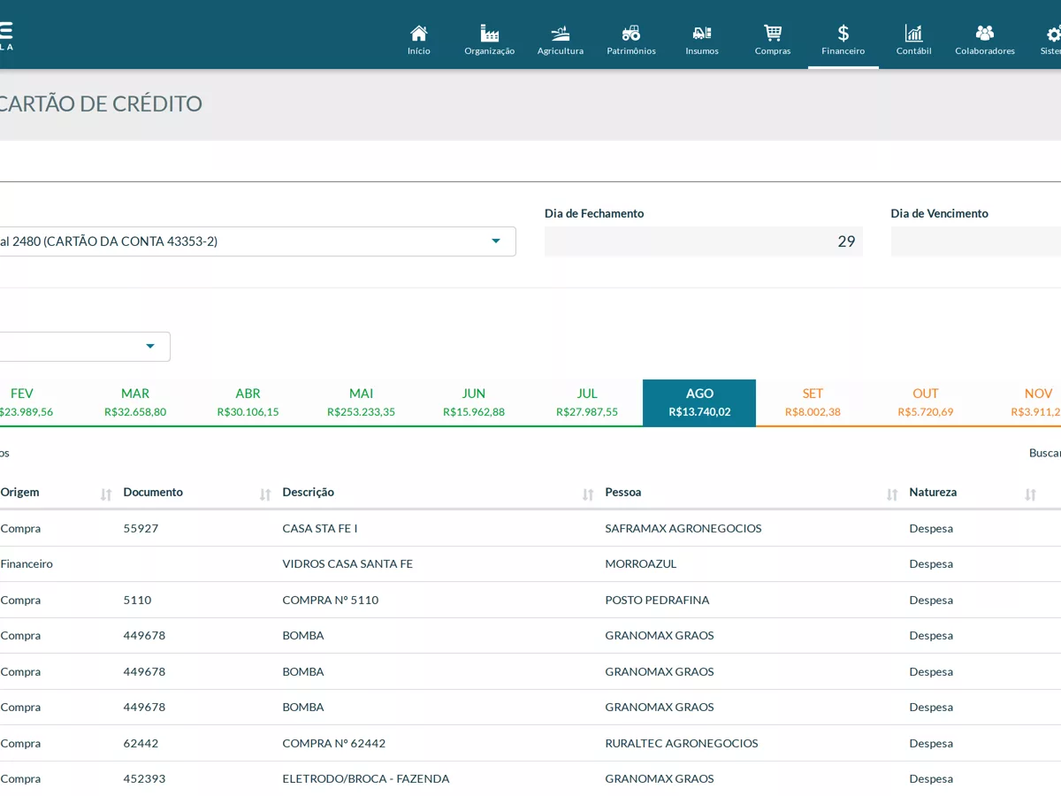This screenshot has width=1061, height=796.
Task: Switch to the ABR invoice tab
Action: coord(248,402)
